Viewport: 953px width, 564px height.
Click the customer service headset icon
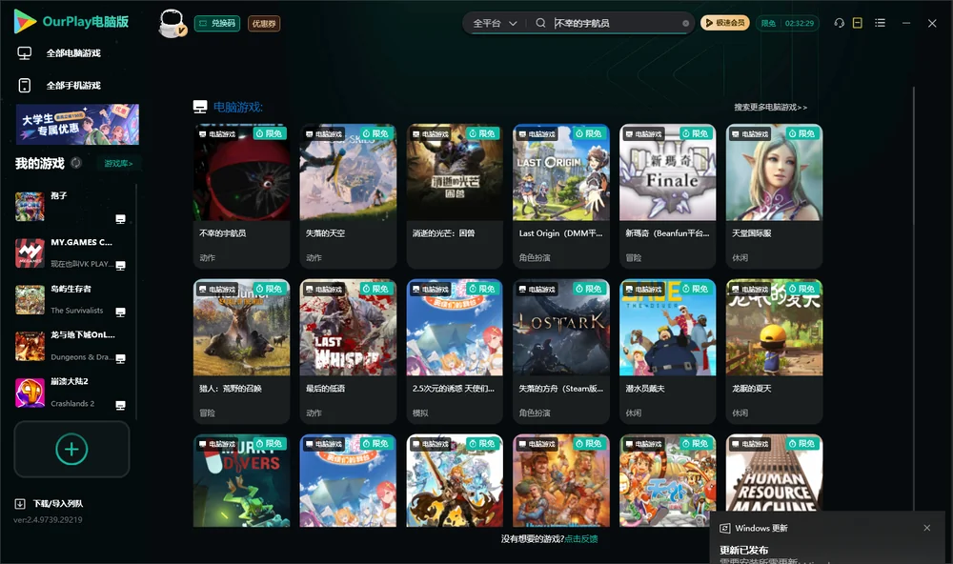point(840,23)
